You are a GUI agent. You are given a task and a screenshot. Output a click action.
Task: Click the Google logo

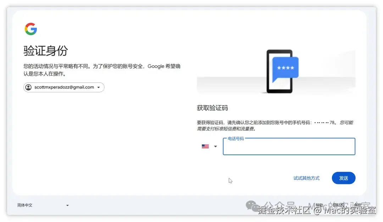[31, 29]
